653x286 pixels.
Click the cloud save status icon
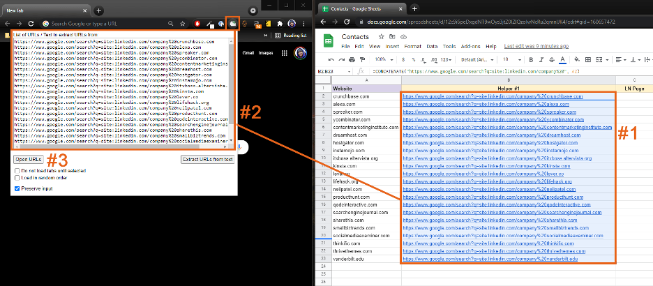403,37
